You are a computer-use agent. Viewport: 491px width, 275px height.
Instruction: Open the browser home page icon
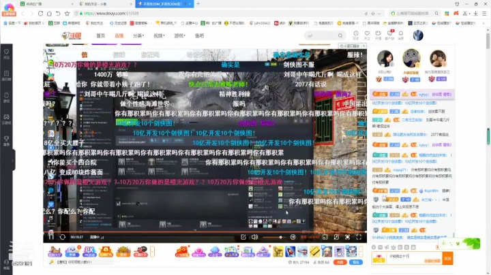49,14
